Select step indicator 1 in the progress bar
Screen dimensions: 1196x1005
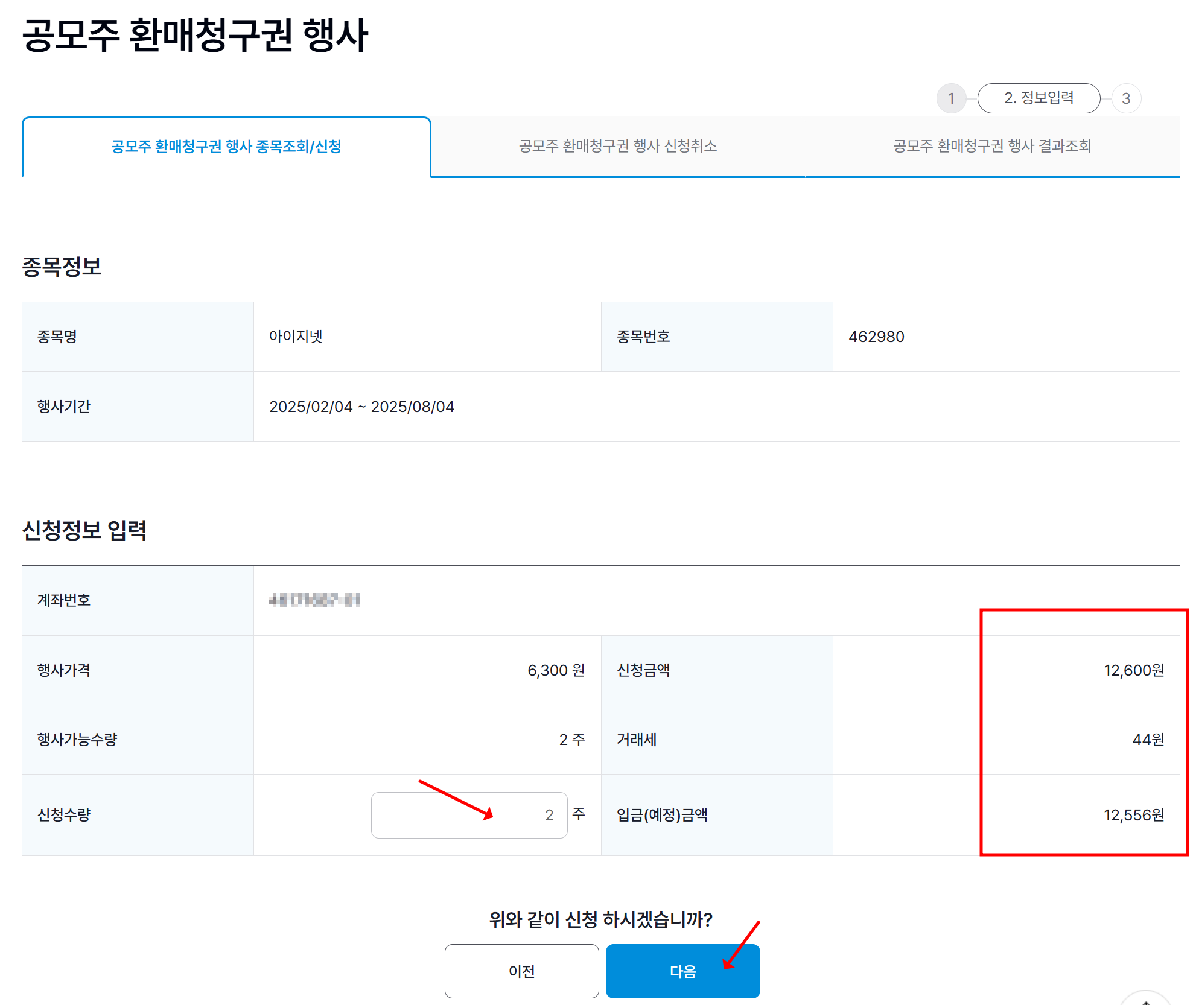pos(951,98)
